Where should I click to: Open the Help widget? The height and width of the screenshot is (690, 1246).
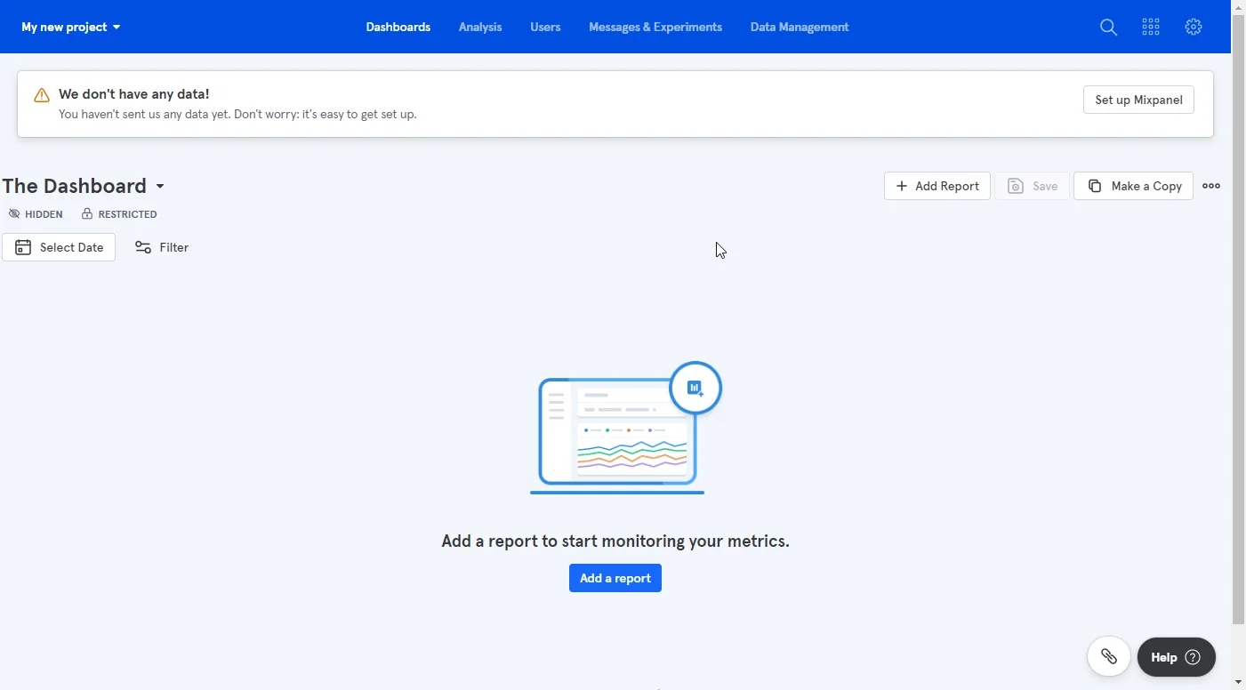[x=1177, y=657]
